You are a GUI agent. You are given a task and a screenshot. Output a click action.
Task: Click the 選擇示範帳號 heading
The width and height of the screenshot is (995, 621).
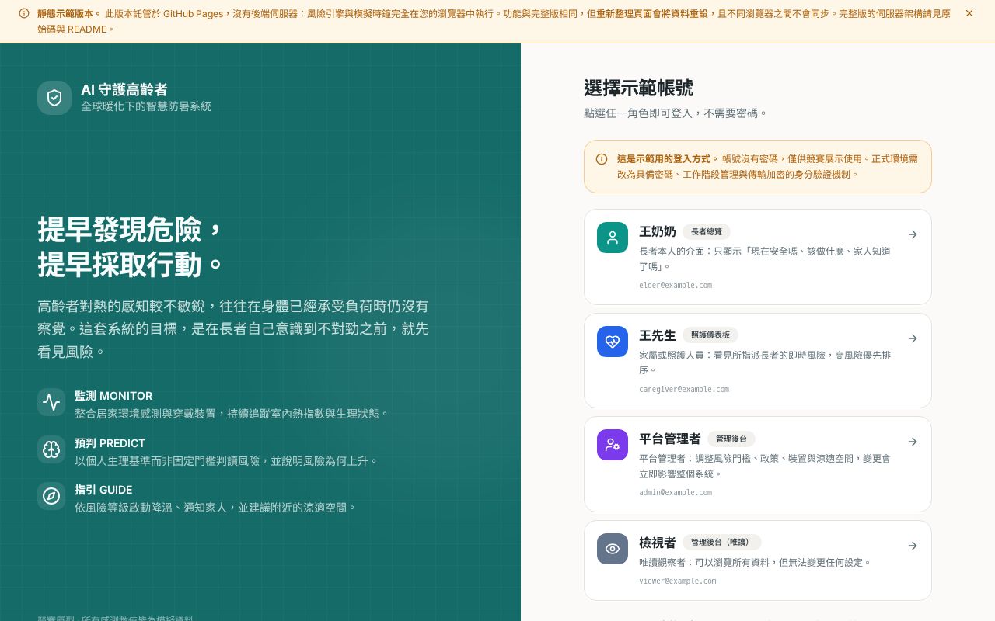pyautogui.click(x=638, y=88)
